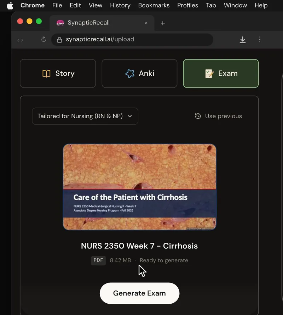Open the File menu
The width and height of the screenshot is (283, 315).
point(57,5)
